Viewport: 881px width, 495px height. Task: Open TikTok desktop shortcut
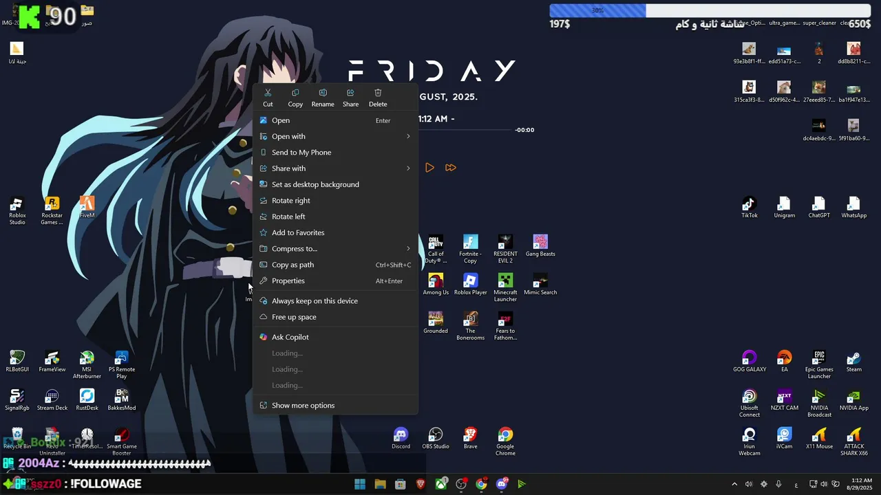coord(749,207)
